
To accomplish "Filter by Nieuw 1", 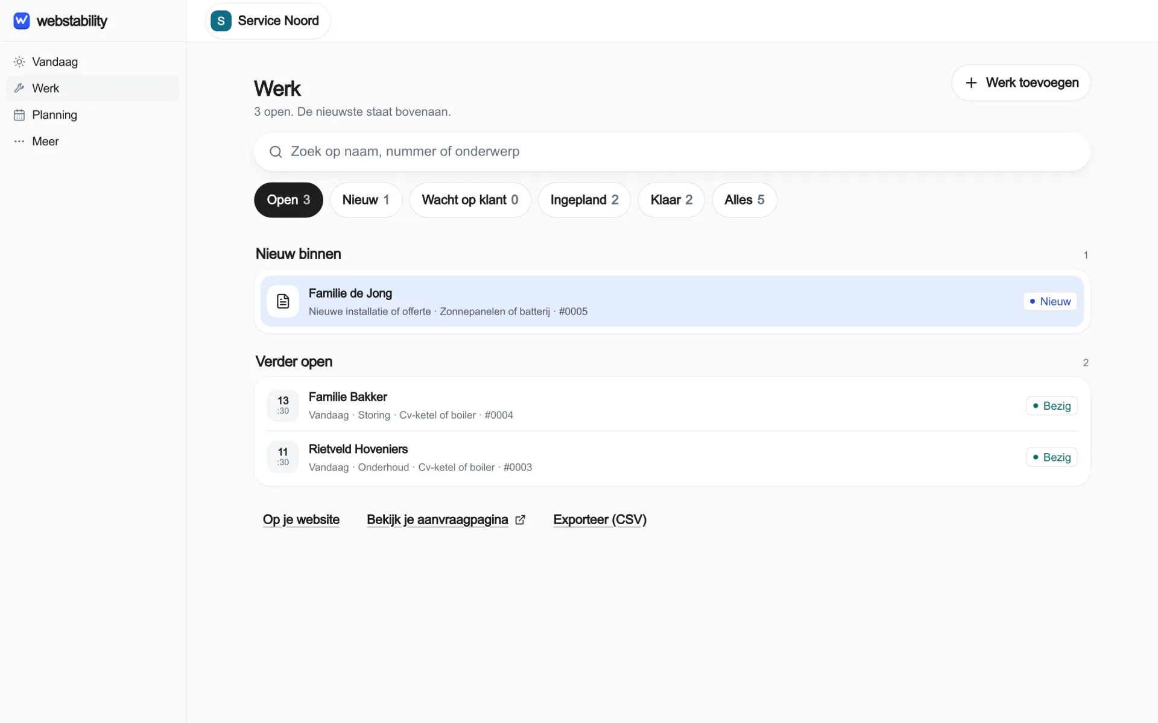I will click(x=365, y=200).
